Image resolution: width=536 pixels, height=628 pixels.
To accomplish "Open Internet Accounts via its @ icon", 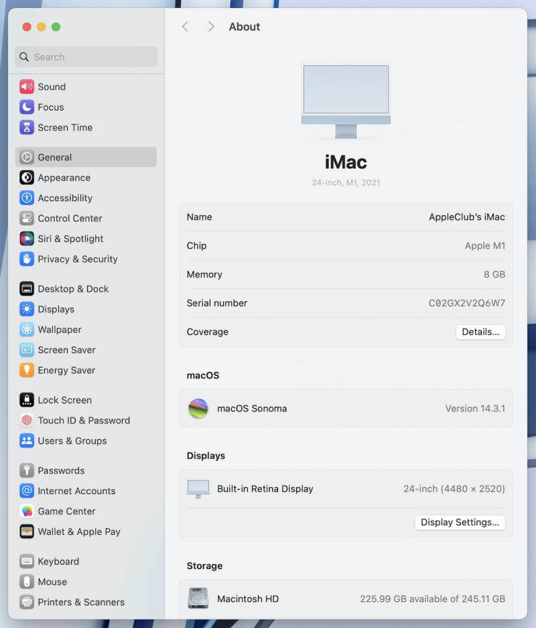I will (27, 491).
